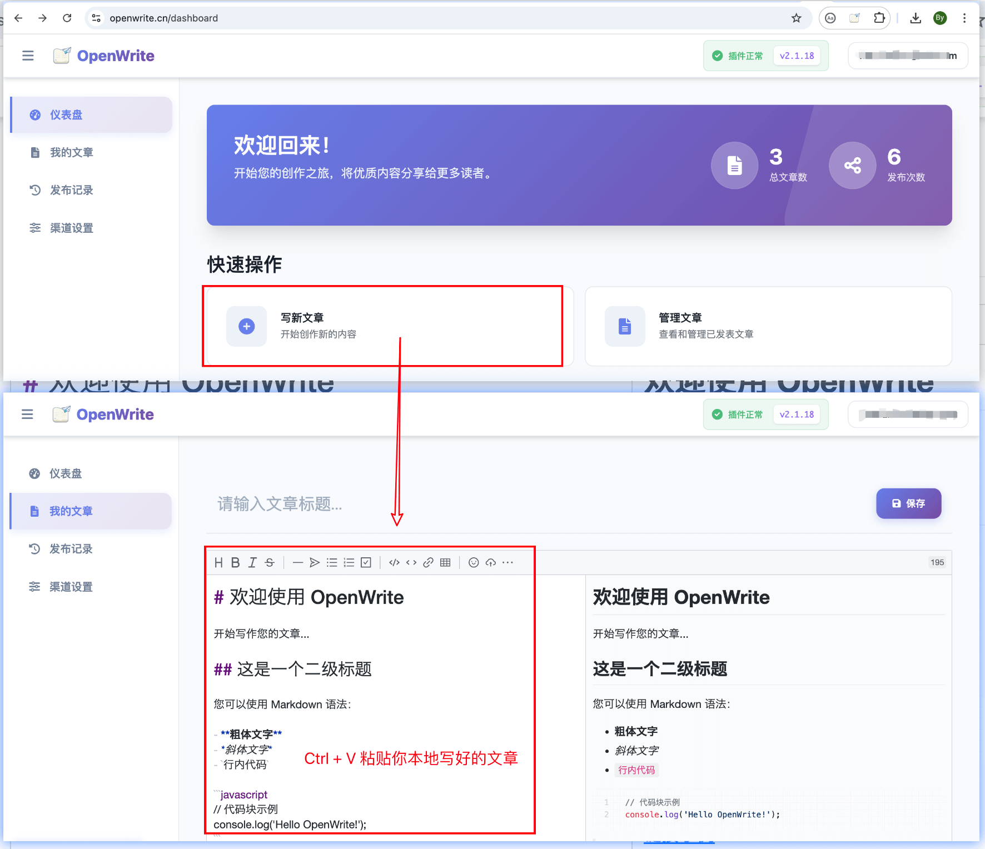Click '## 这是一个二级标题' in the Markdown editor

pos(293,669)
